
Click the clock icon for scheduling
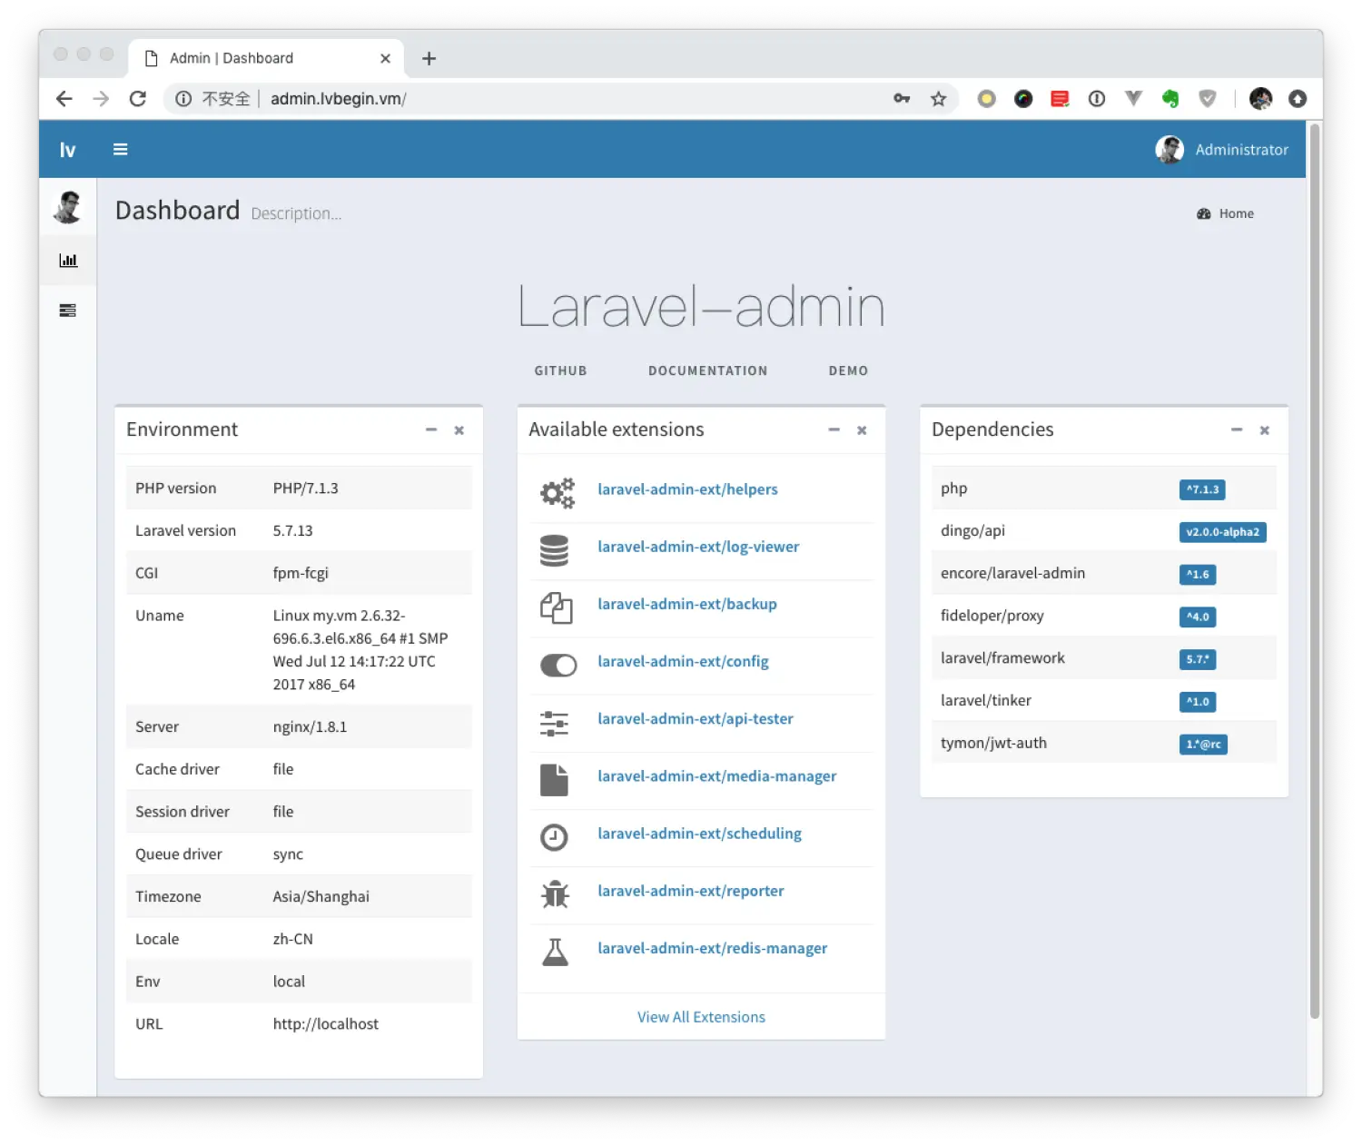(554, 837)
